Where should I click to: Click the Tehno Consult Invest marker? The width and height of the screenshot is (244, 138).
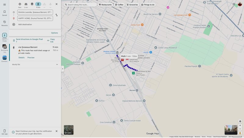pyautogui.click(x=121, y=120)
